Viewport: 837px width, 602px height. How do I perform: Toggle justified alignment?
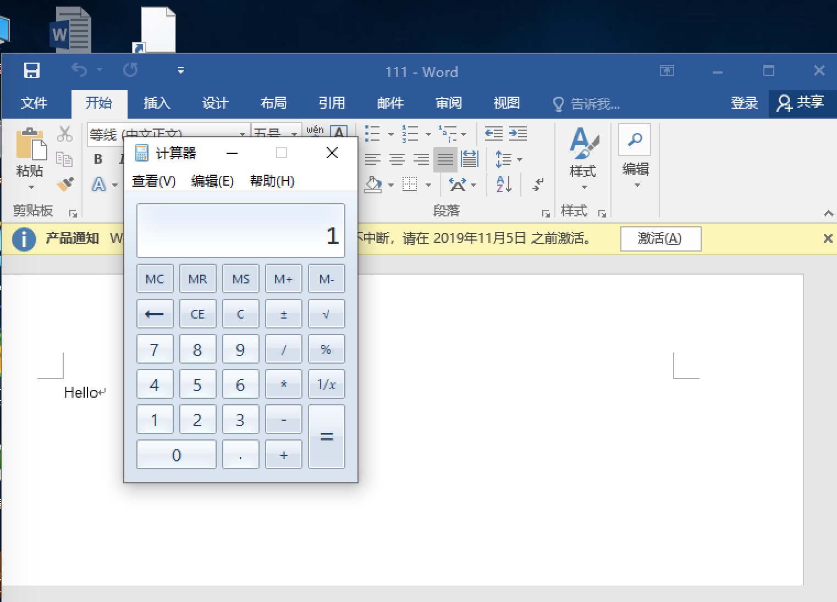tap(445, 159)
